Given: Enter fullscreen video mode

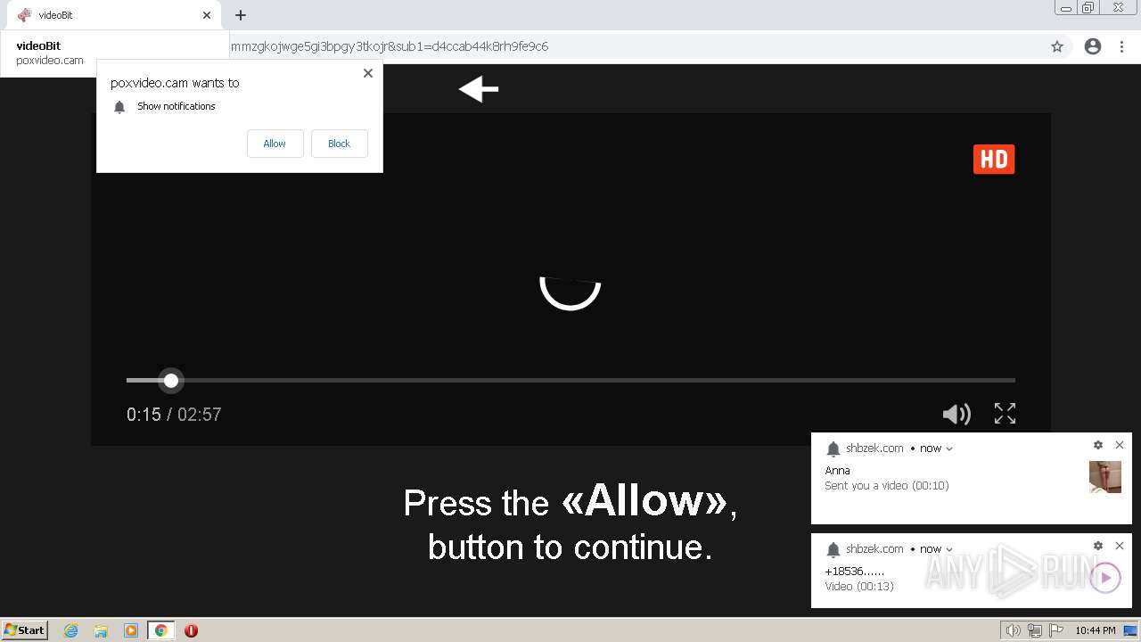Looking at the screenshot, I should coord(1005,414).
